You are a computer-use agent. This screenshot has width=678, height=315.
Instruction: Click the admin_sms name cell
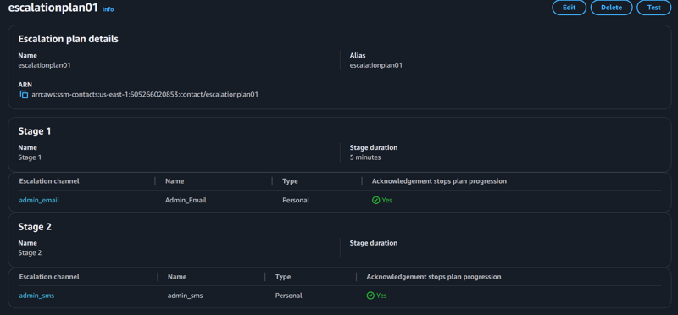(x=185, y=296)
